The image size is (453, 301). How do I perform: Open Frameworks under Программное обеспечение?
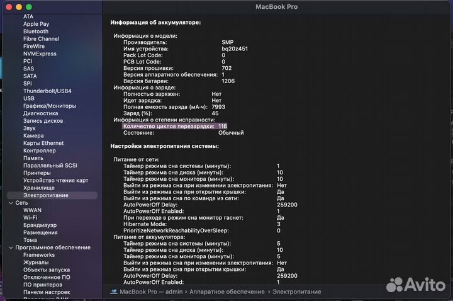39,255
